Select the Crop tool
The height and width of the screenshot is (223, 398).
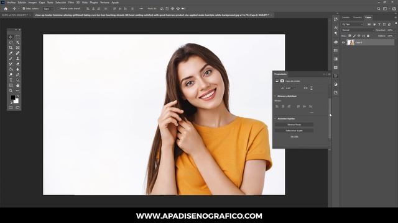(11, 48)
